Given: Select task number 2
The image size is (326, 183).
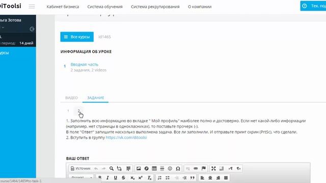Looking at the screenshot, I should [x=78, y=111].
